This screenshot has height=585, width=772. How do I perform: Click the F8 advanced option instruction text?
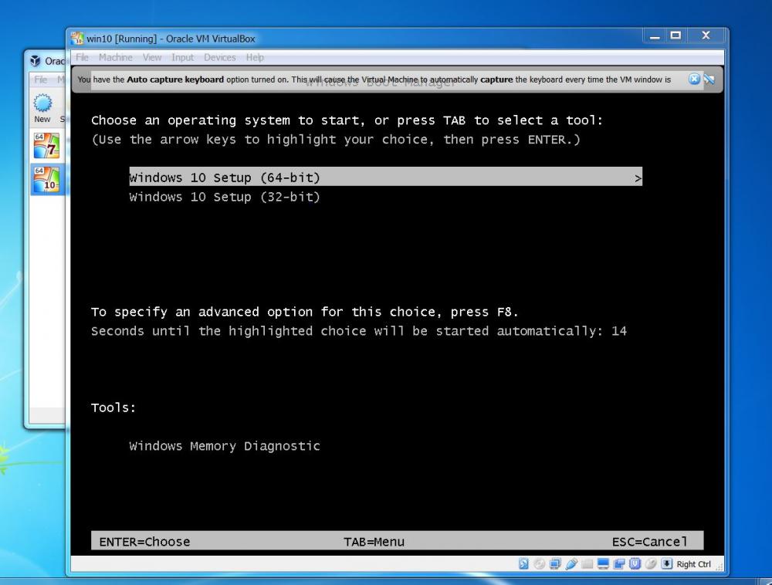[x=305, y=312]
